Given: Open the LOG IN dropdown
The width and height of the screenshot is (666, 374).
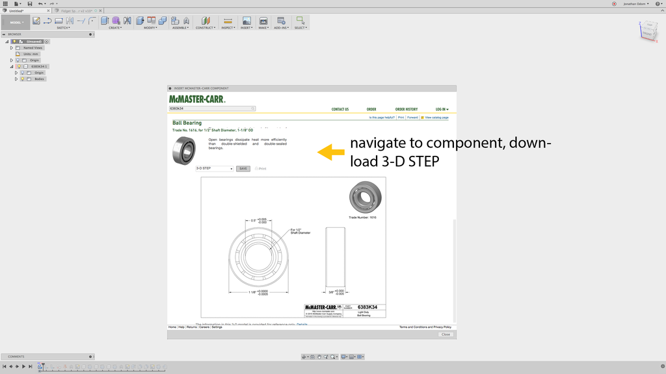Looking at the screenshot, I should point(442,109).
